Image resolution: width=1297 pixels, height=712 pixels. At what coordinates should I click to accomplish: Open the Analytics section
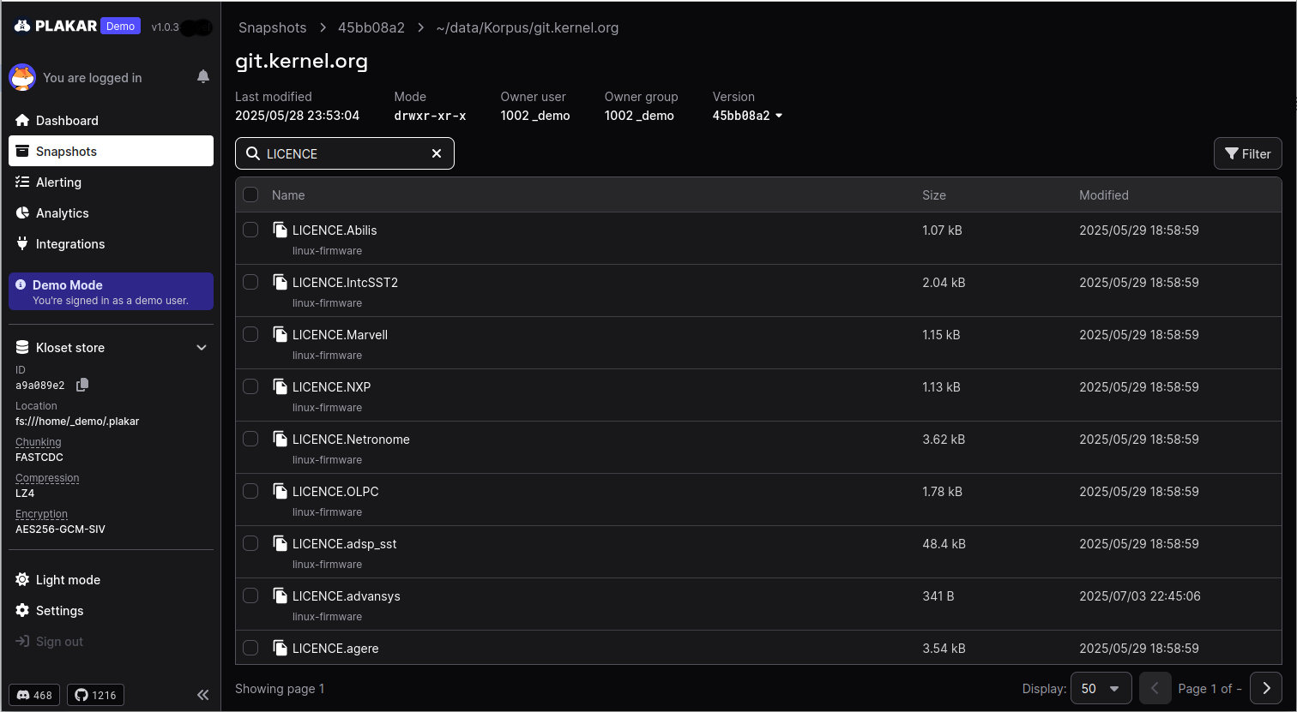[62, 212]
